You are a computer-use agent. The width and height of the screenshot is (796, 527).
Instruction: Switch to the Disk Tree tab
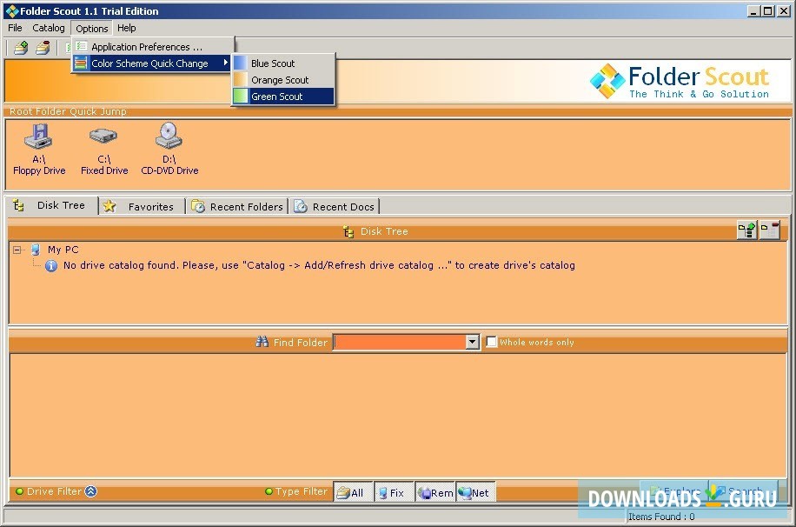[52, 205]
